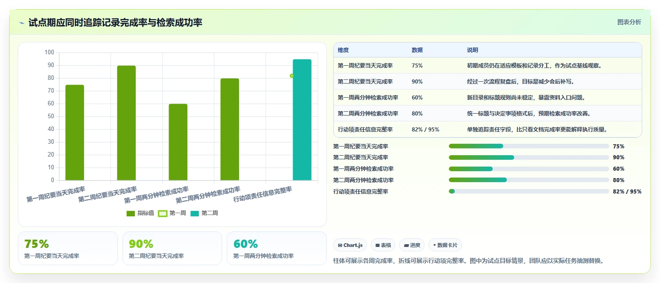This screenshot has height=283, width=660.
Task: Click the x-axis label 行动项责任信息完整率
Action: (263, 194)
